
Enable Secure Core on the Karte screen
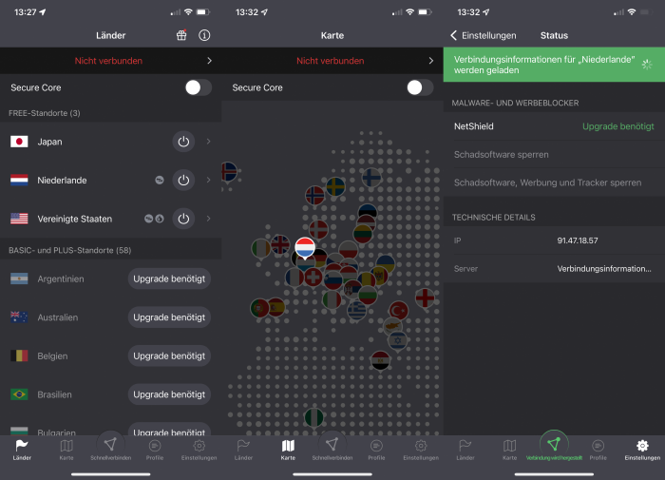(x=419, y=87)
